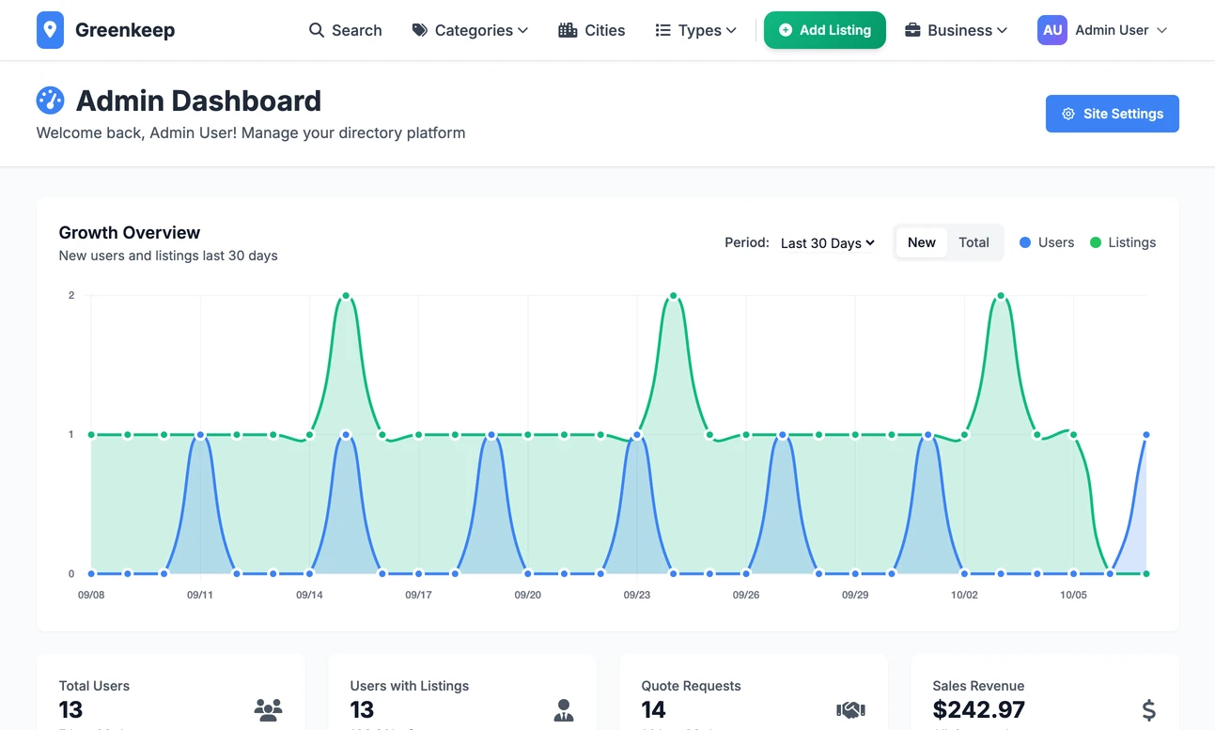Click the Quote Requests handshake icon

click(x=850, y=710)
